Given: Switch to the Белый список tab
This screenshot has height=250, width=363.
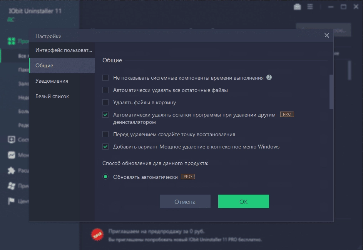Looking at the screenshot, I should [62, 96].
